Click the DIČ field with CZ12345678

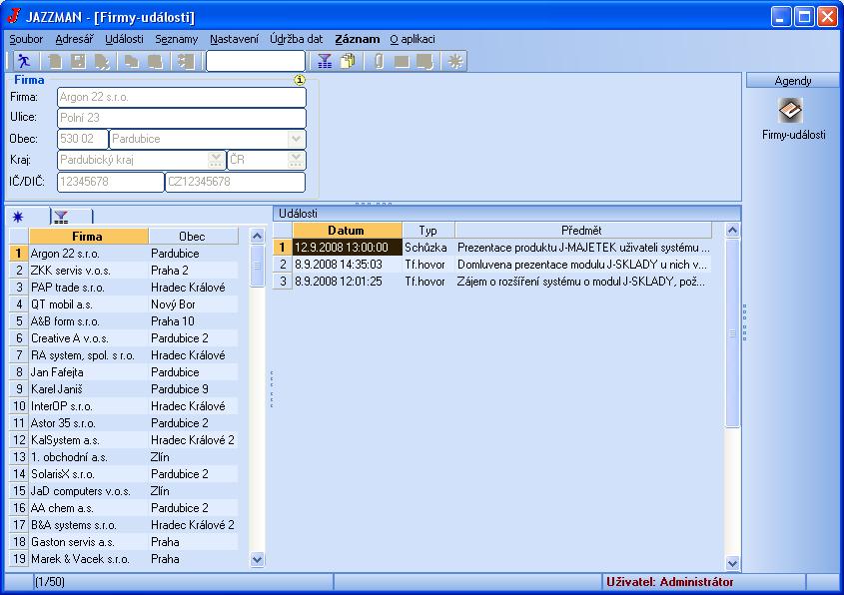[x=235, y=182]
